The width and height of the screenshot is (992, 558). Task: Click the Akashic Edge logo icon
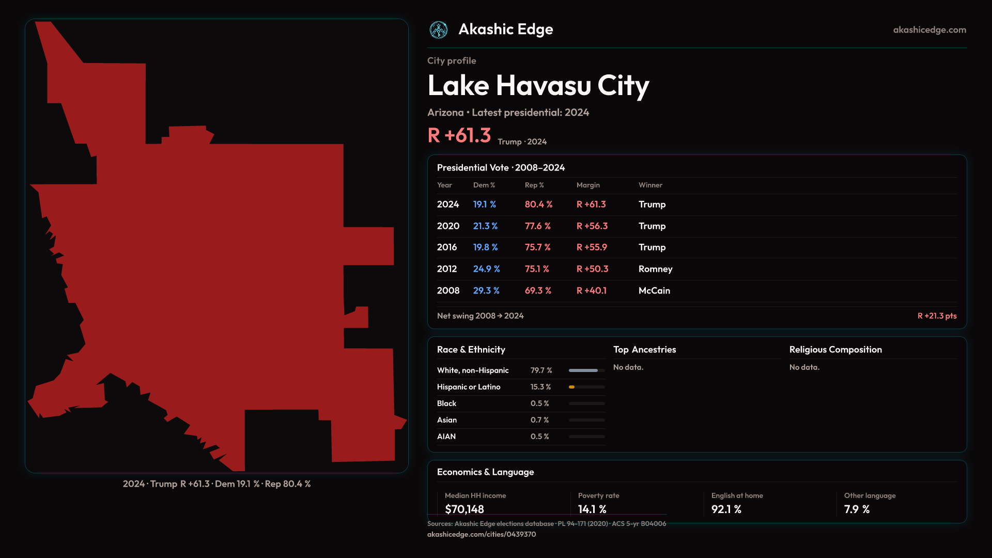click(439, 30)
